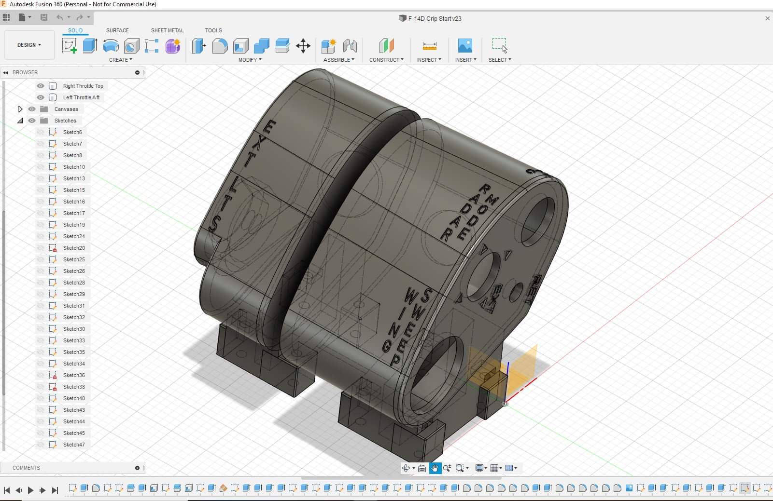Open the INSPECT dropdown menu

[x=429, y=60]
